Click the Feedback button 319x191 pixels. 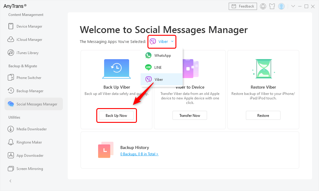point(243,6)
